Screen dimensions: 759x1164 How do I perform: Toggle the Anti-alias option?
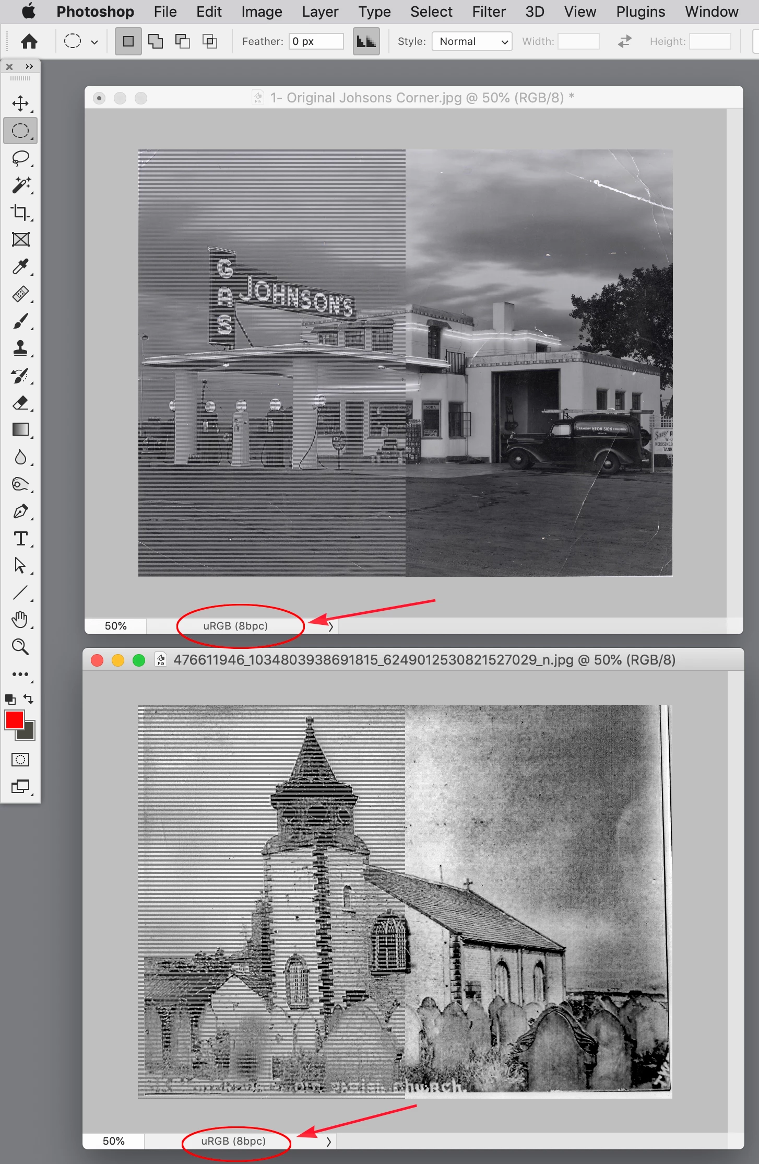click(366, 41)
